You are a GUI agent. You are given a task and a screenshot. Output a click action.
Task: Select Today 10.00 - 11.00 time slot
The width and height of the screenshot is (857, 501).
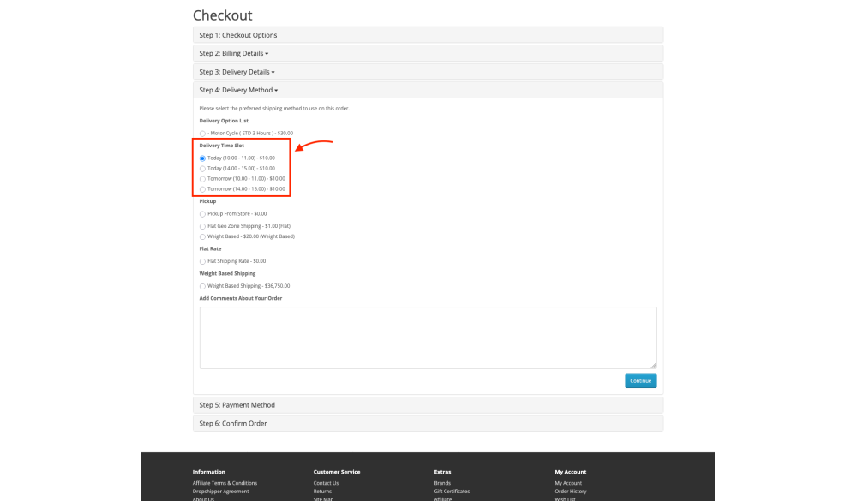click(202, 158)
